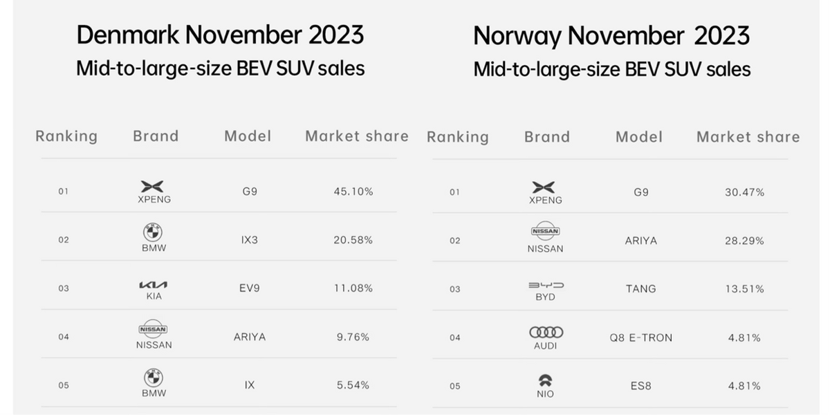Screen dimensions: 830x415
Task: Click the EV9 model cell
Action: tap(249, 288)
